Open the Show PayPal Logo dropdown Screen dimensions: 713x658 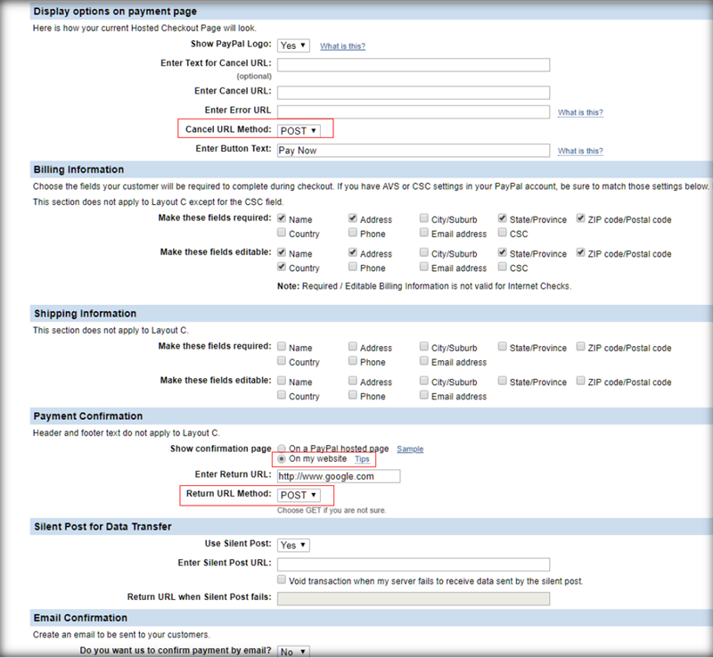[292, 45]
